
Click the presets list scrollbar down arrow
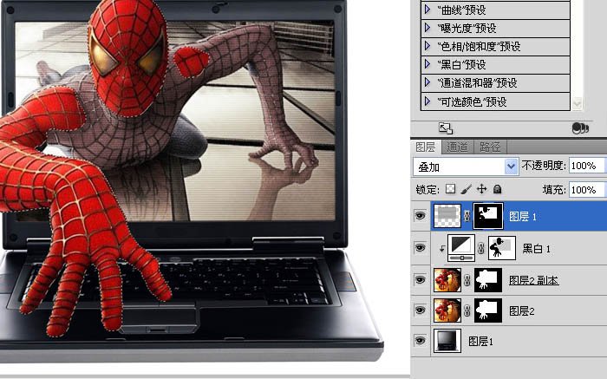click(x=578, y=104)
